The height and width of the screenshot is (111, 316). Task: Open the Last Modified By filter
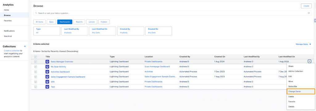point(75,31)
